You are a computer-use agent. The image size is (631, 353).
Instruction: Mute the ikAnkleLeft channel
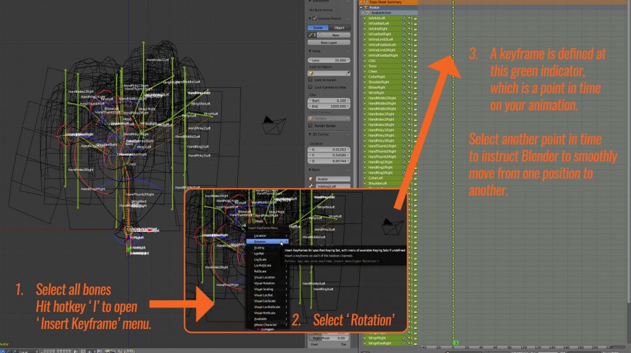(409, 18)
